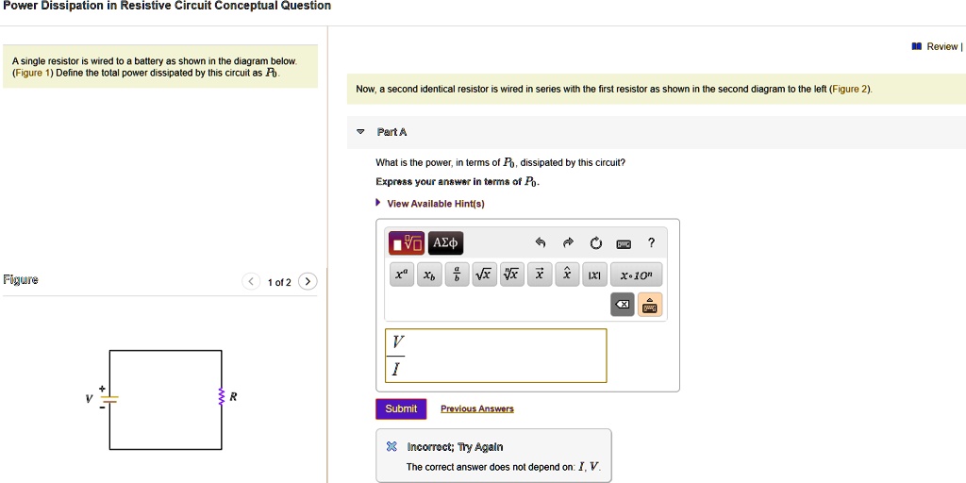Insert the nth root template
This screenshot has width=966, height=483.
[x=511, y=275]
